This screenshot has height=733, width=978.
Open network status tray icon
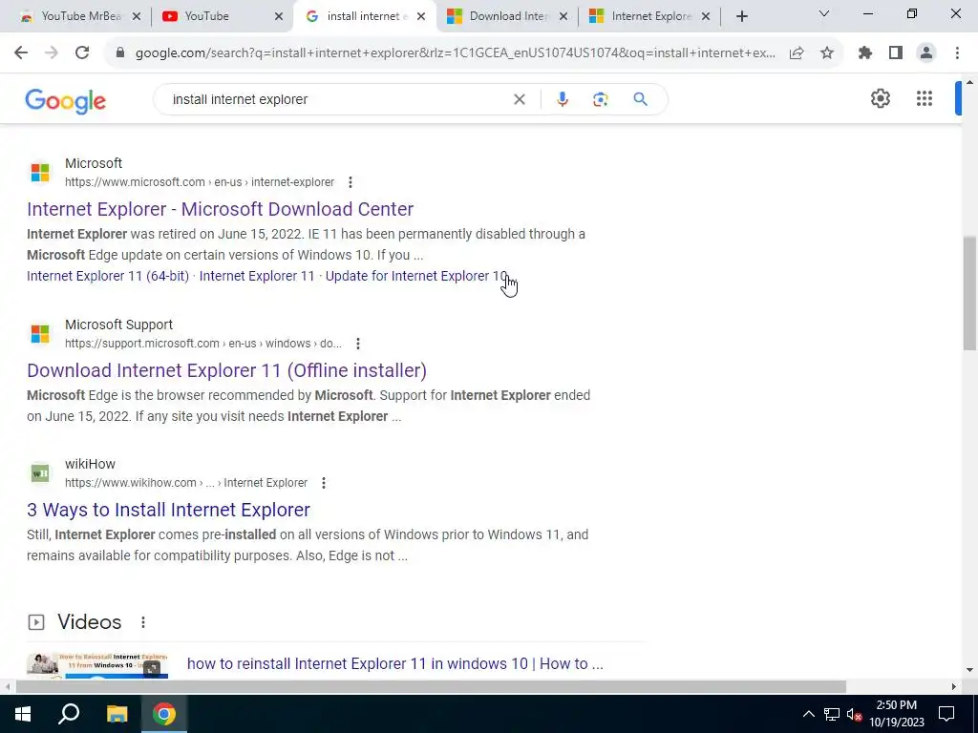point(832,714)
